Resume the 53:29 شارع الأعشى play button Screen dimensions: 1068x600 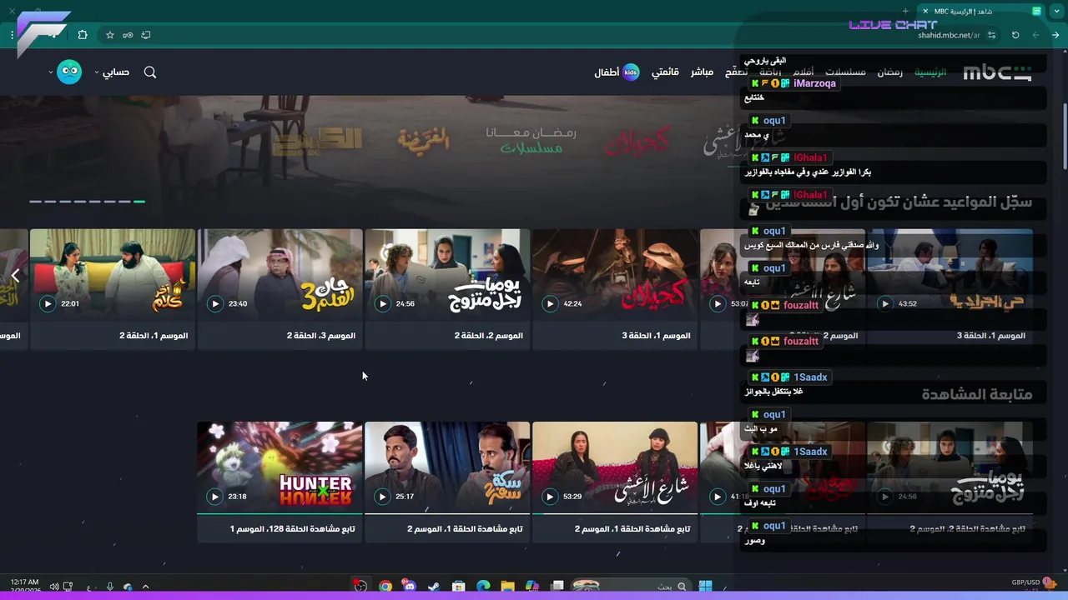[550, 497]
